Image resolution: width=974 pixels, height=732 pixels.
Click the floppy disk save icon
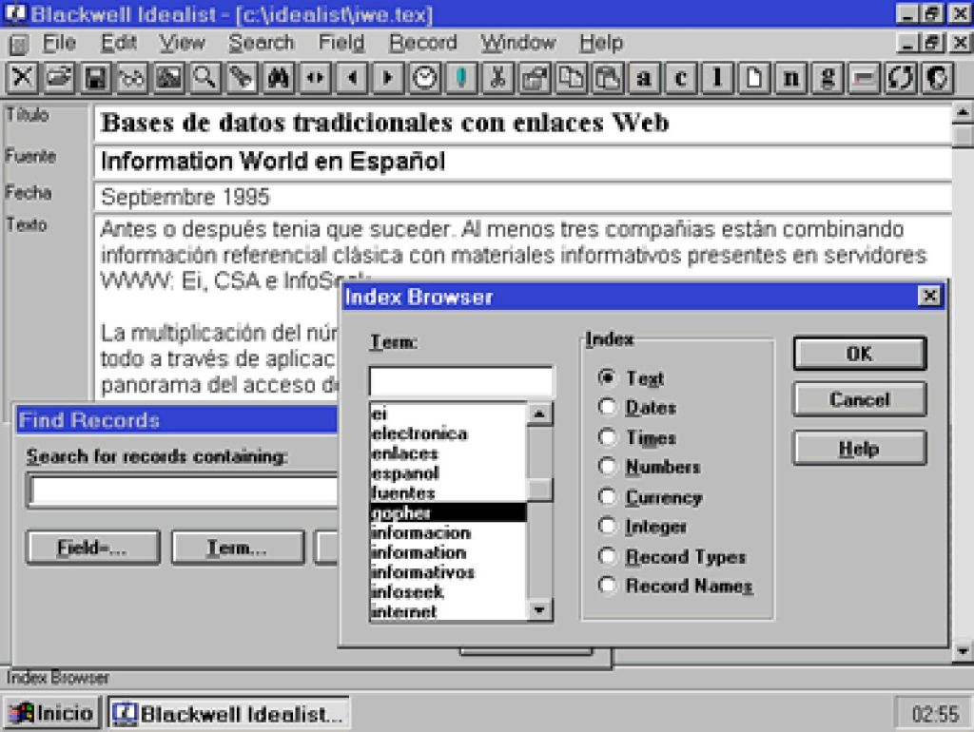(96, 78)
